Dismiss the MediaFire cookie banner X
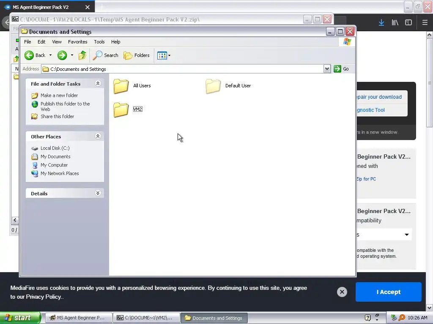The height and width of the screenshot is (324, 433). click(342, 292)
